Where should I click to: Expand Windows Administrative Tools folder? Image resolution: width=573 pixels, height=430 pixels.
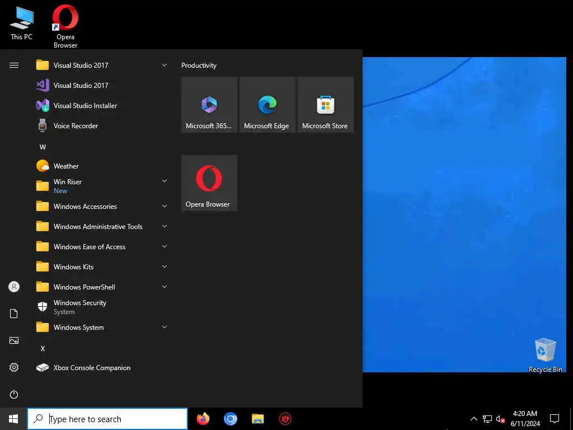102,226
